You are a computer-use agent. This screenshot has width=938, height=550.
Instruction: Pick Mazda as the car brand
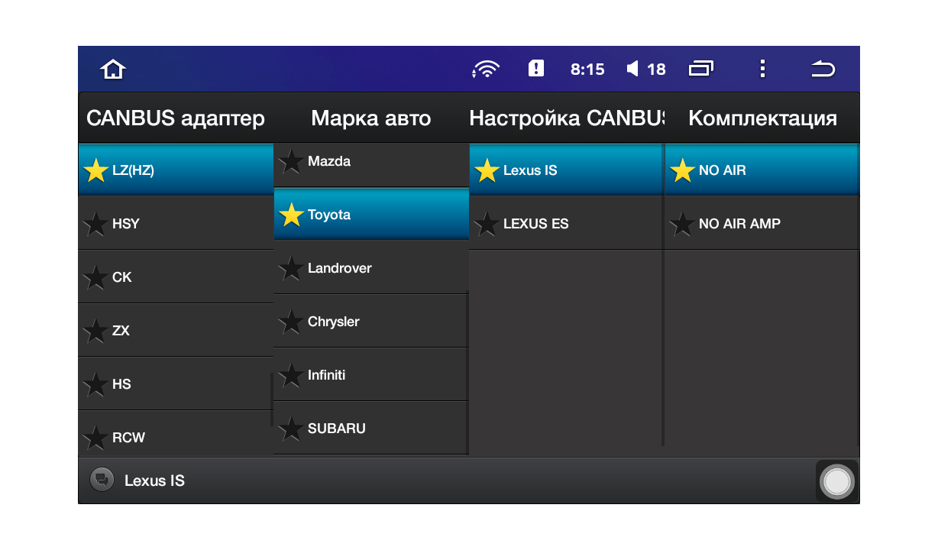coord(371,164)
